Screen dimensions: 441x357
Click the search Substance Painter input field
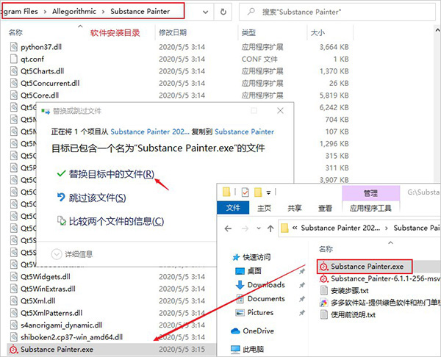click(337, 12)
